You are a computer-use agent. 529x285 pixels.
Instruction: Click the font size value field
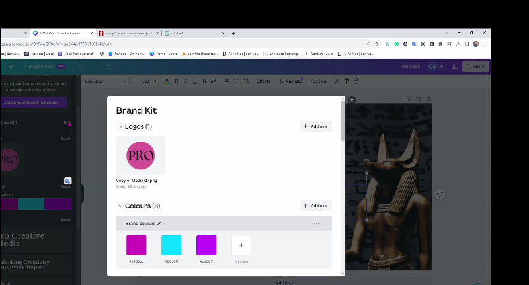(145, 81)
